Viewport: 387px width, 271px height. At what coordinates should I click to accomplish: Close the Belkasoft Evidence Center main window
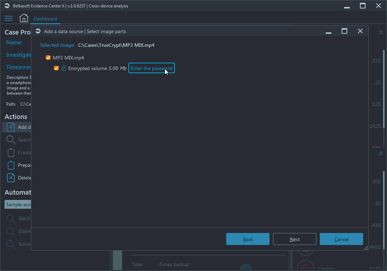[378, 6]
